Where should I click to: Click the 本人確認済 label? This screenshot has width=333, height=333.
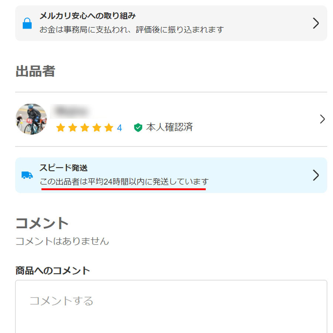[169, 127]
